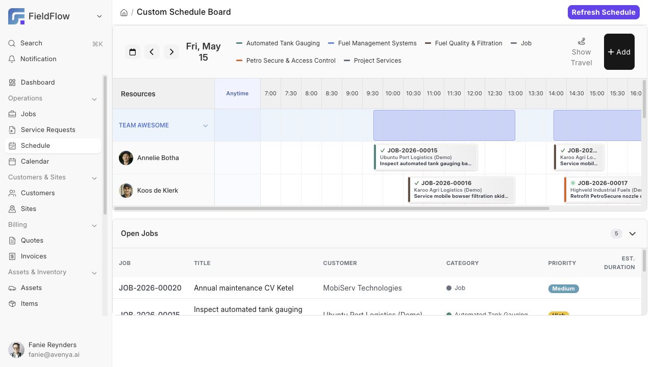Click the Items box icon
This screenshot has width=653, height=367.
(13, 304)
